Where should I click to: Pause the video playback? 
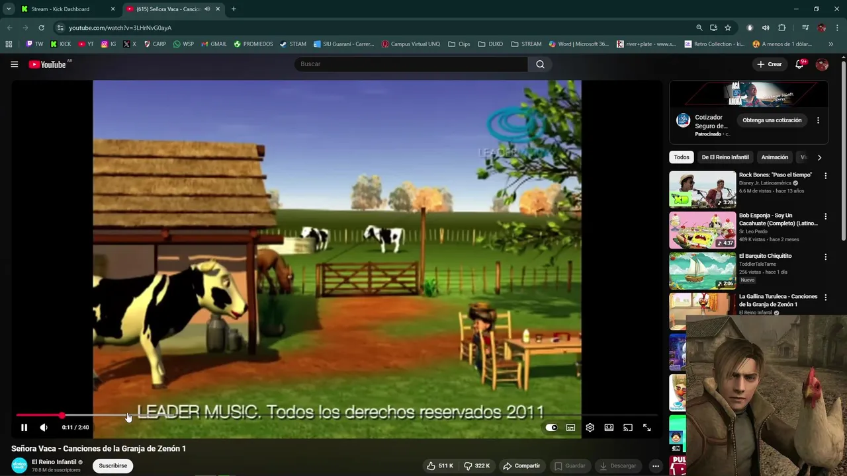(x=24, y=428)
